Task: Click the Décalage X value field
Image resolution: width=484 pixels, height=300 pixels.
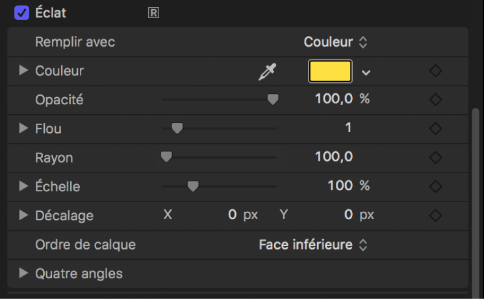Action: 233,215
